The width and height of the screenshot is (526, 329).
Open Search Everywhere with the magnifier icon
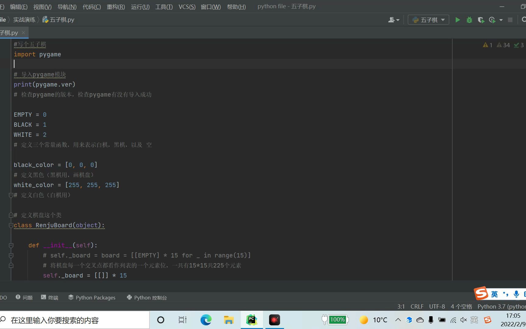(x=524, y=19)
